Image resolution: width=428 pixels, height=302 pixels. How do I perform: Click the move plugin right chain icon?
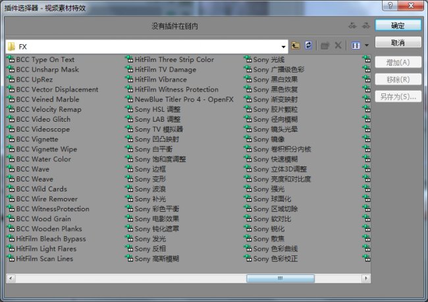(365, 26)
